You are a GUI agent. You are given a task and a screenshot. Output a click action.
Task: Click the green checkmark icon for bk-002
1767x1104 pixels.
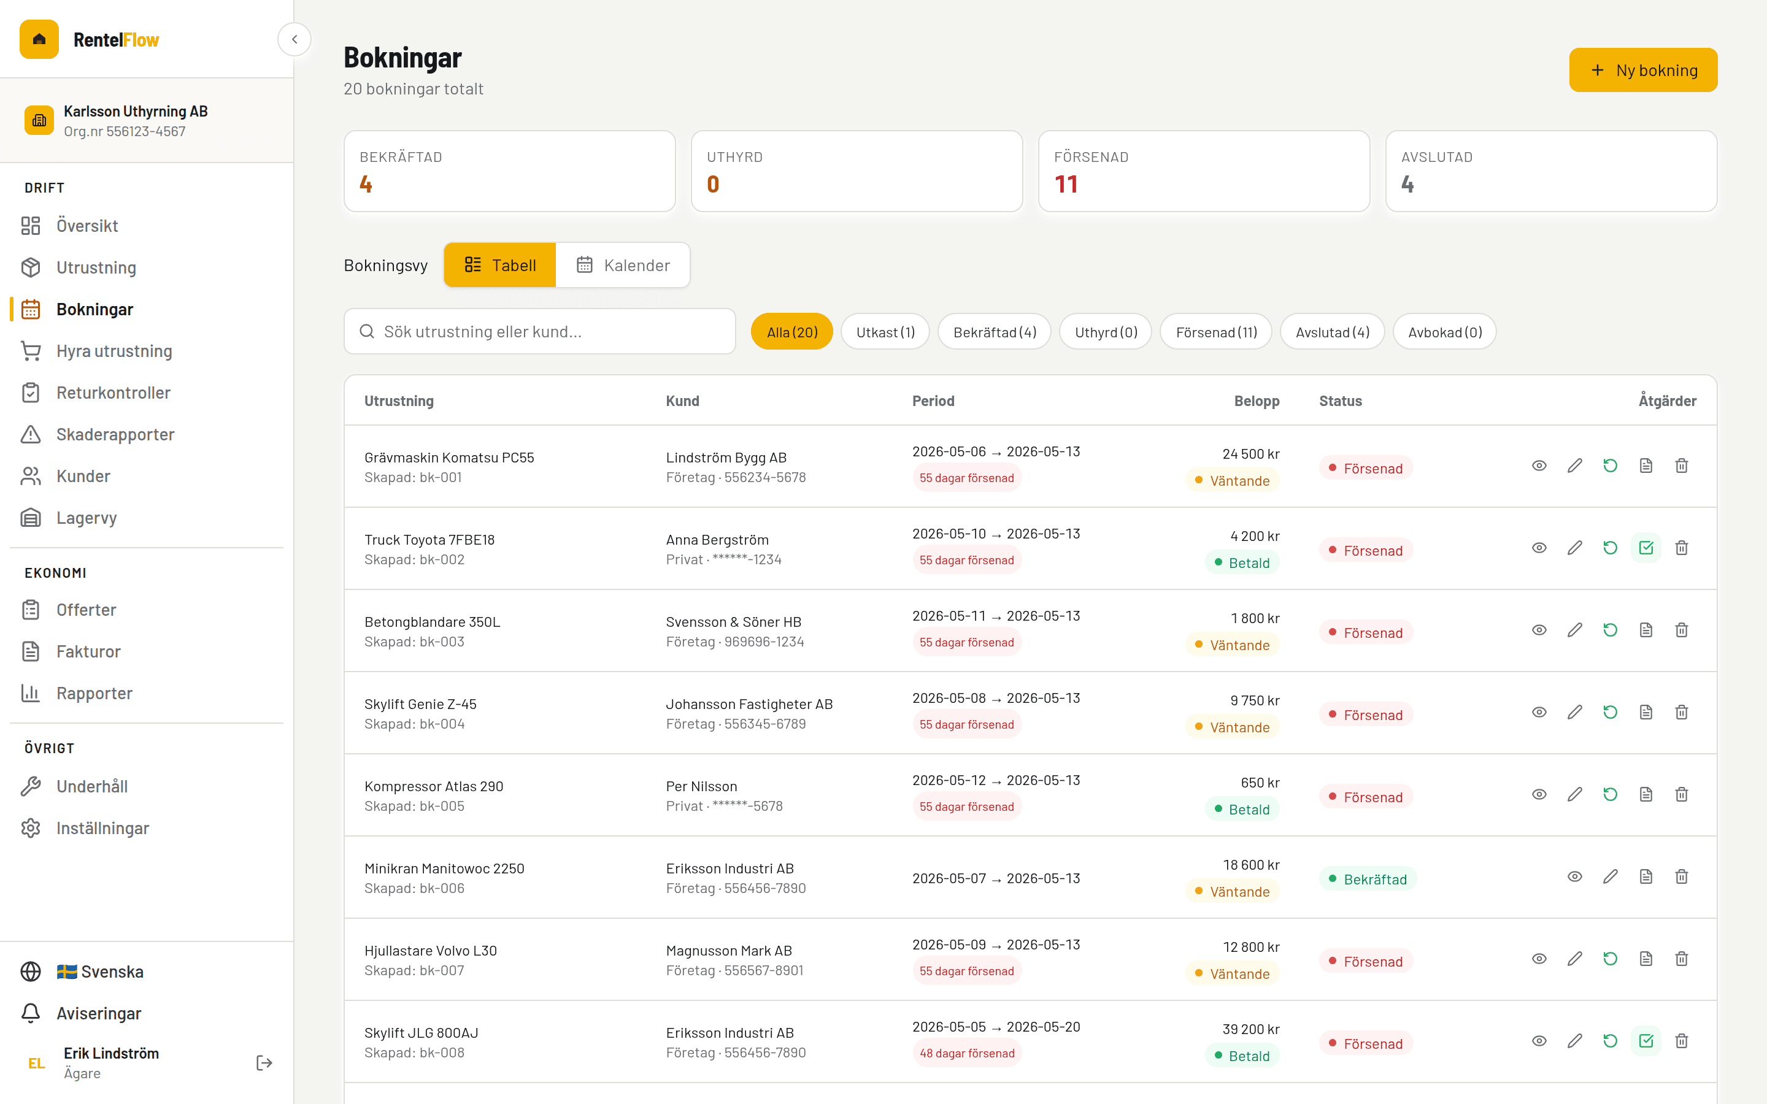1646,548
